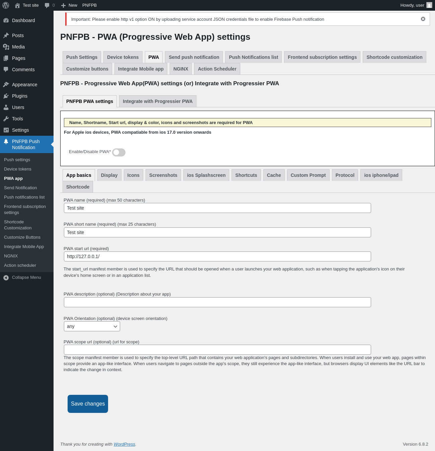Screen dimensions: 435x451
Task: Open the PWA Orientation dropdown
Action: click(92, 326)
